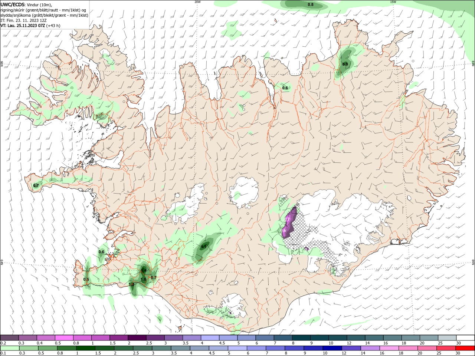Screen dimensions: 475x356
Task: Select the 0.7 value on the Snæfellsnes peninsula
Action: tap(36, 185)
